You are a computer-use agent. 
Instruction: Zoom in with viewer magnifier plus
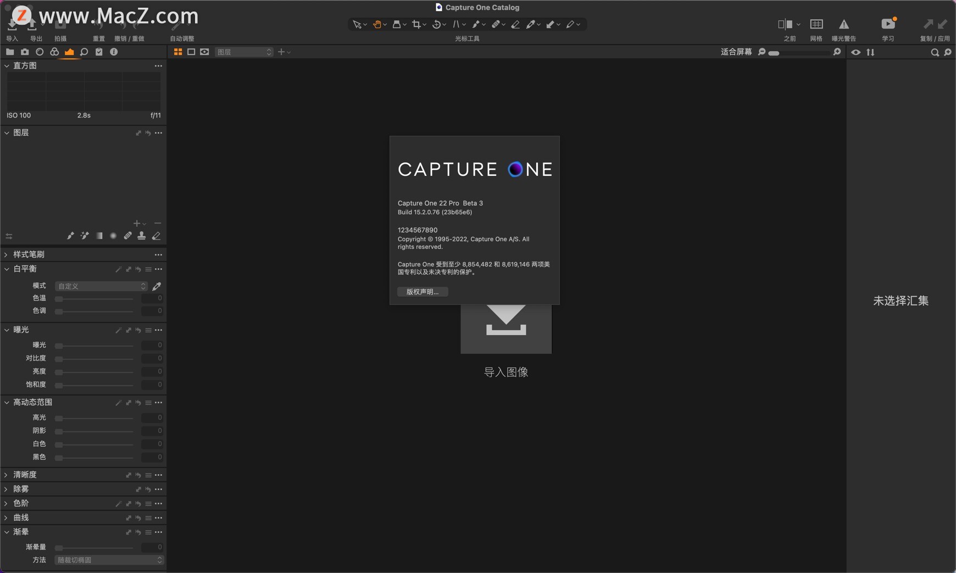pyautogui.click(x=837, y=52)
